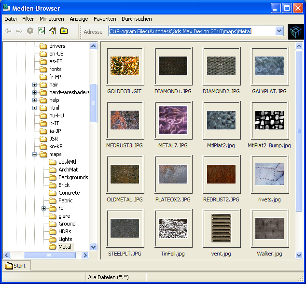Click inside the Adresse path field
Viewport: 306px width, 284px height.
196,31
